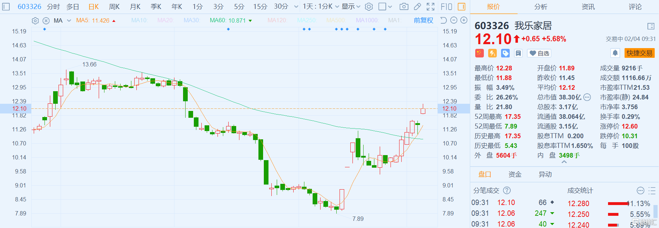This screenshot has width=659, height=228.
Task: Reset chart view with the undo arrow
Action: tap(444, 20)
